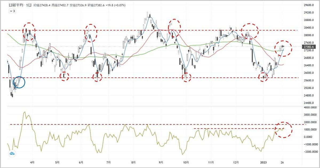Click the 29600.0 price scale label
The width and height of the screenshot is (320, 168).
[309, 5]
